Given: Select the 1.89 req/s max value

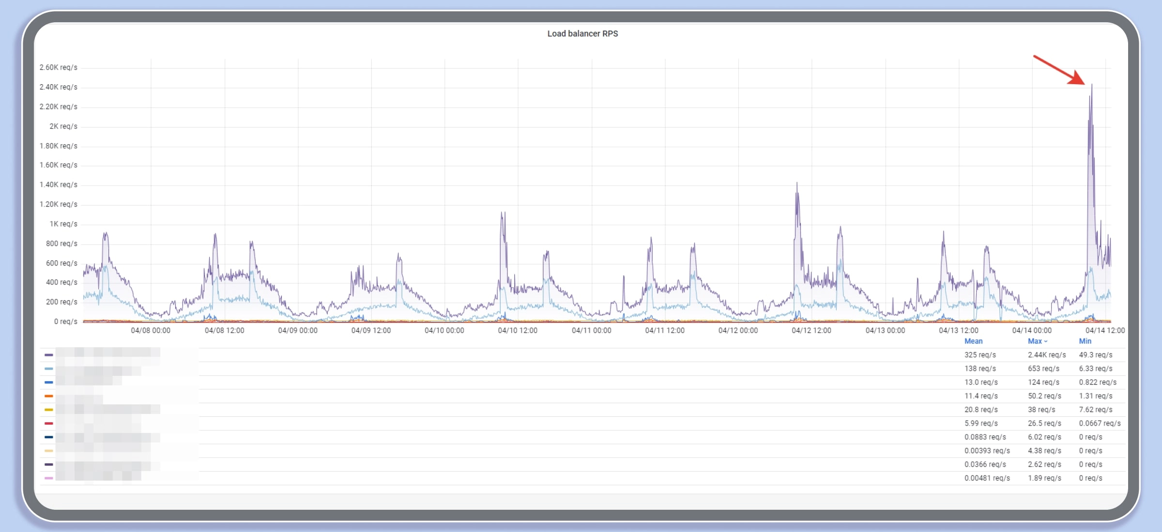Looking at the screenshot, I should 1044,478.
